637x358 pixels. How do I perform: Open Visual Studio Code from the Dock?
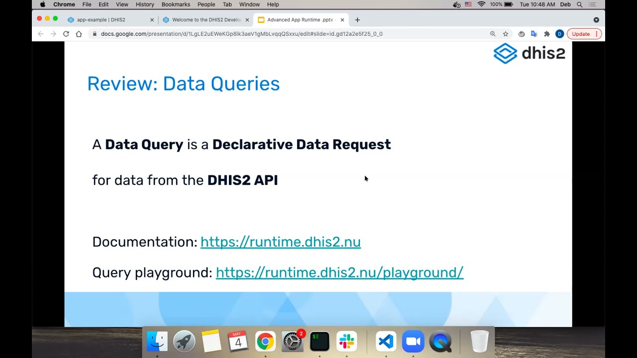386,342
